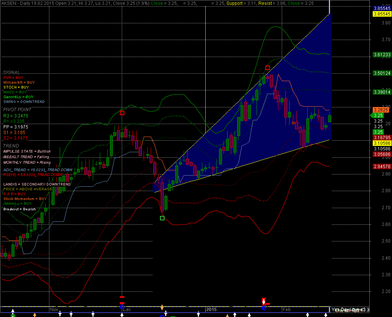Click the orange down arrow on the time axis
Image resolution: width=392 pixels, height=317 pixels.
coord(162,307)
